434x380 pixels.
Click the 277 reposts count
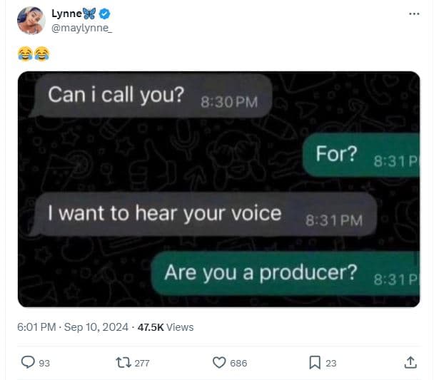coord(141,363)
